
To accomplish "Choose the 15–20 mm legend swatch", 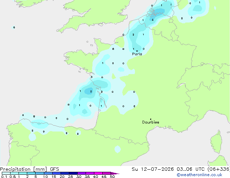I will (x=56, y=173).
